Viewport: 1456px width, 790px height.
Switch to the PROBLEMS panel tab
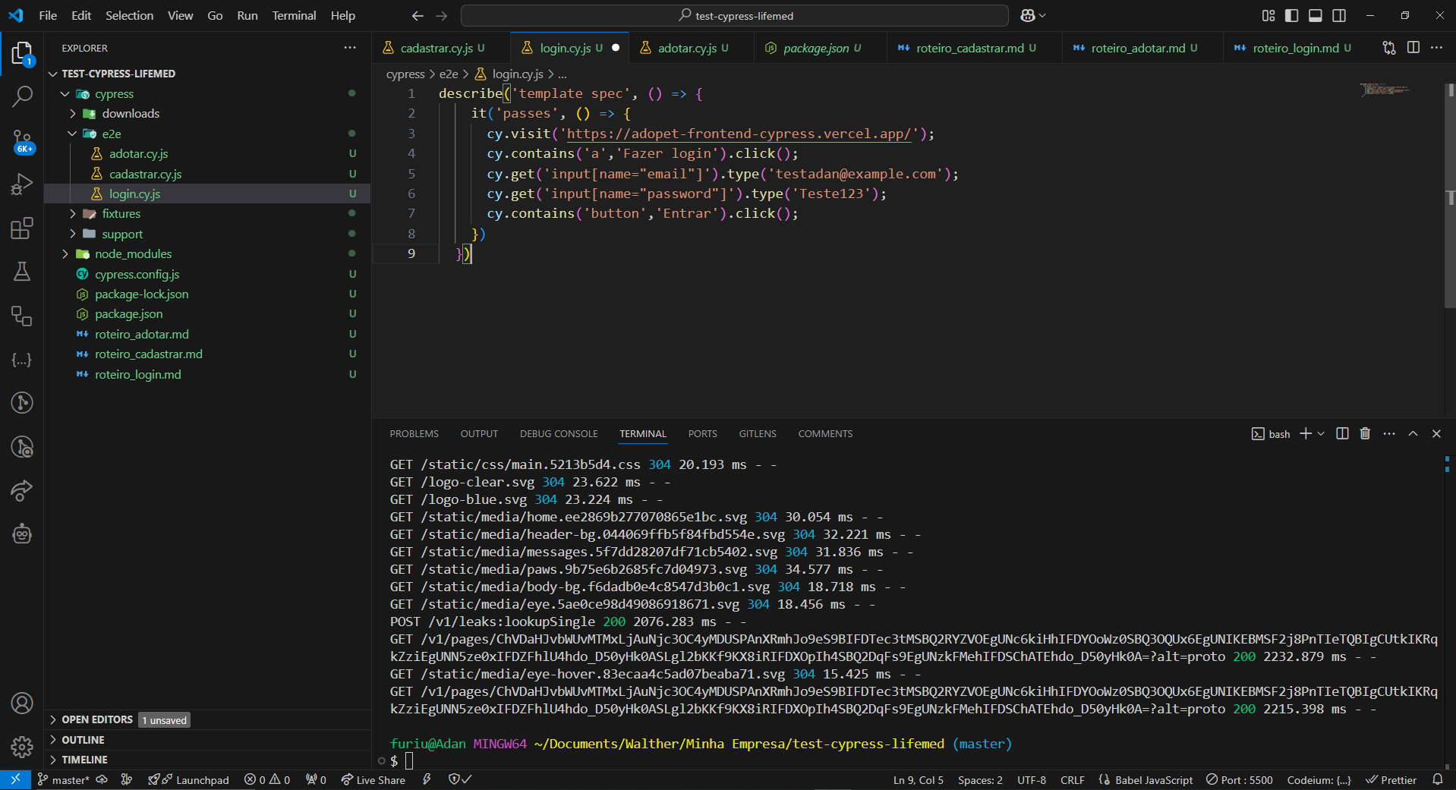click(414, 433)
